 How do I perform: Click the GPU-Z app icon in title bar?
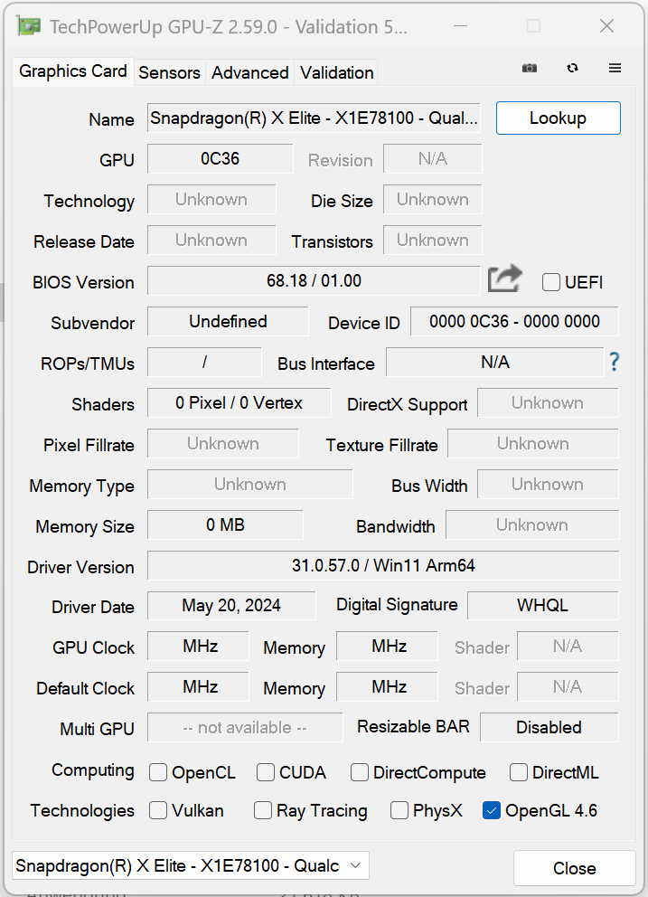29,26
